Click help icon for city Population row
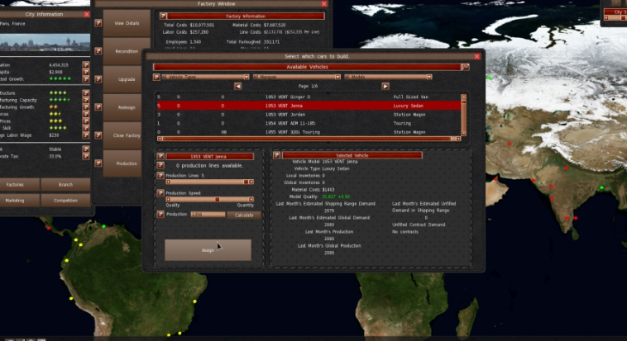627x341 pixels. coord(85,64)
